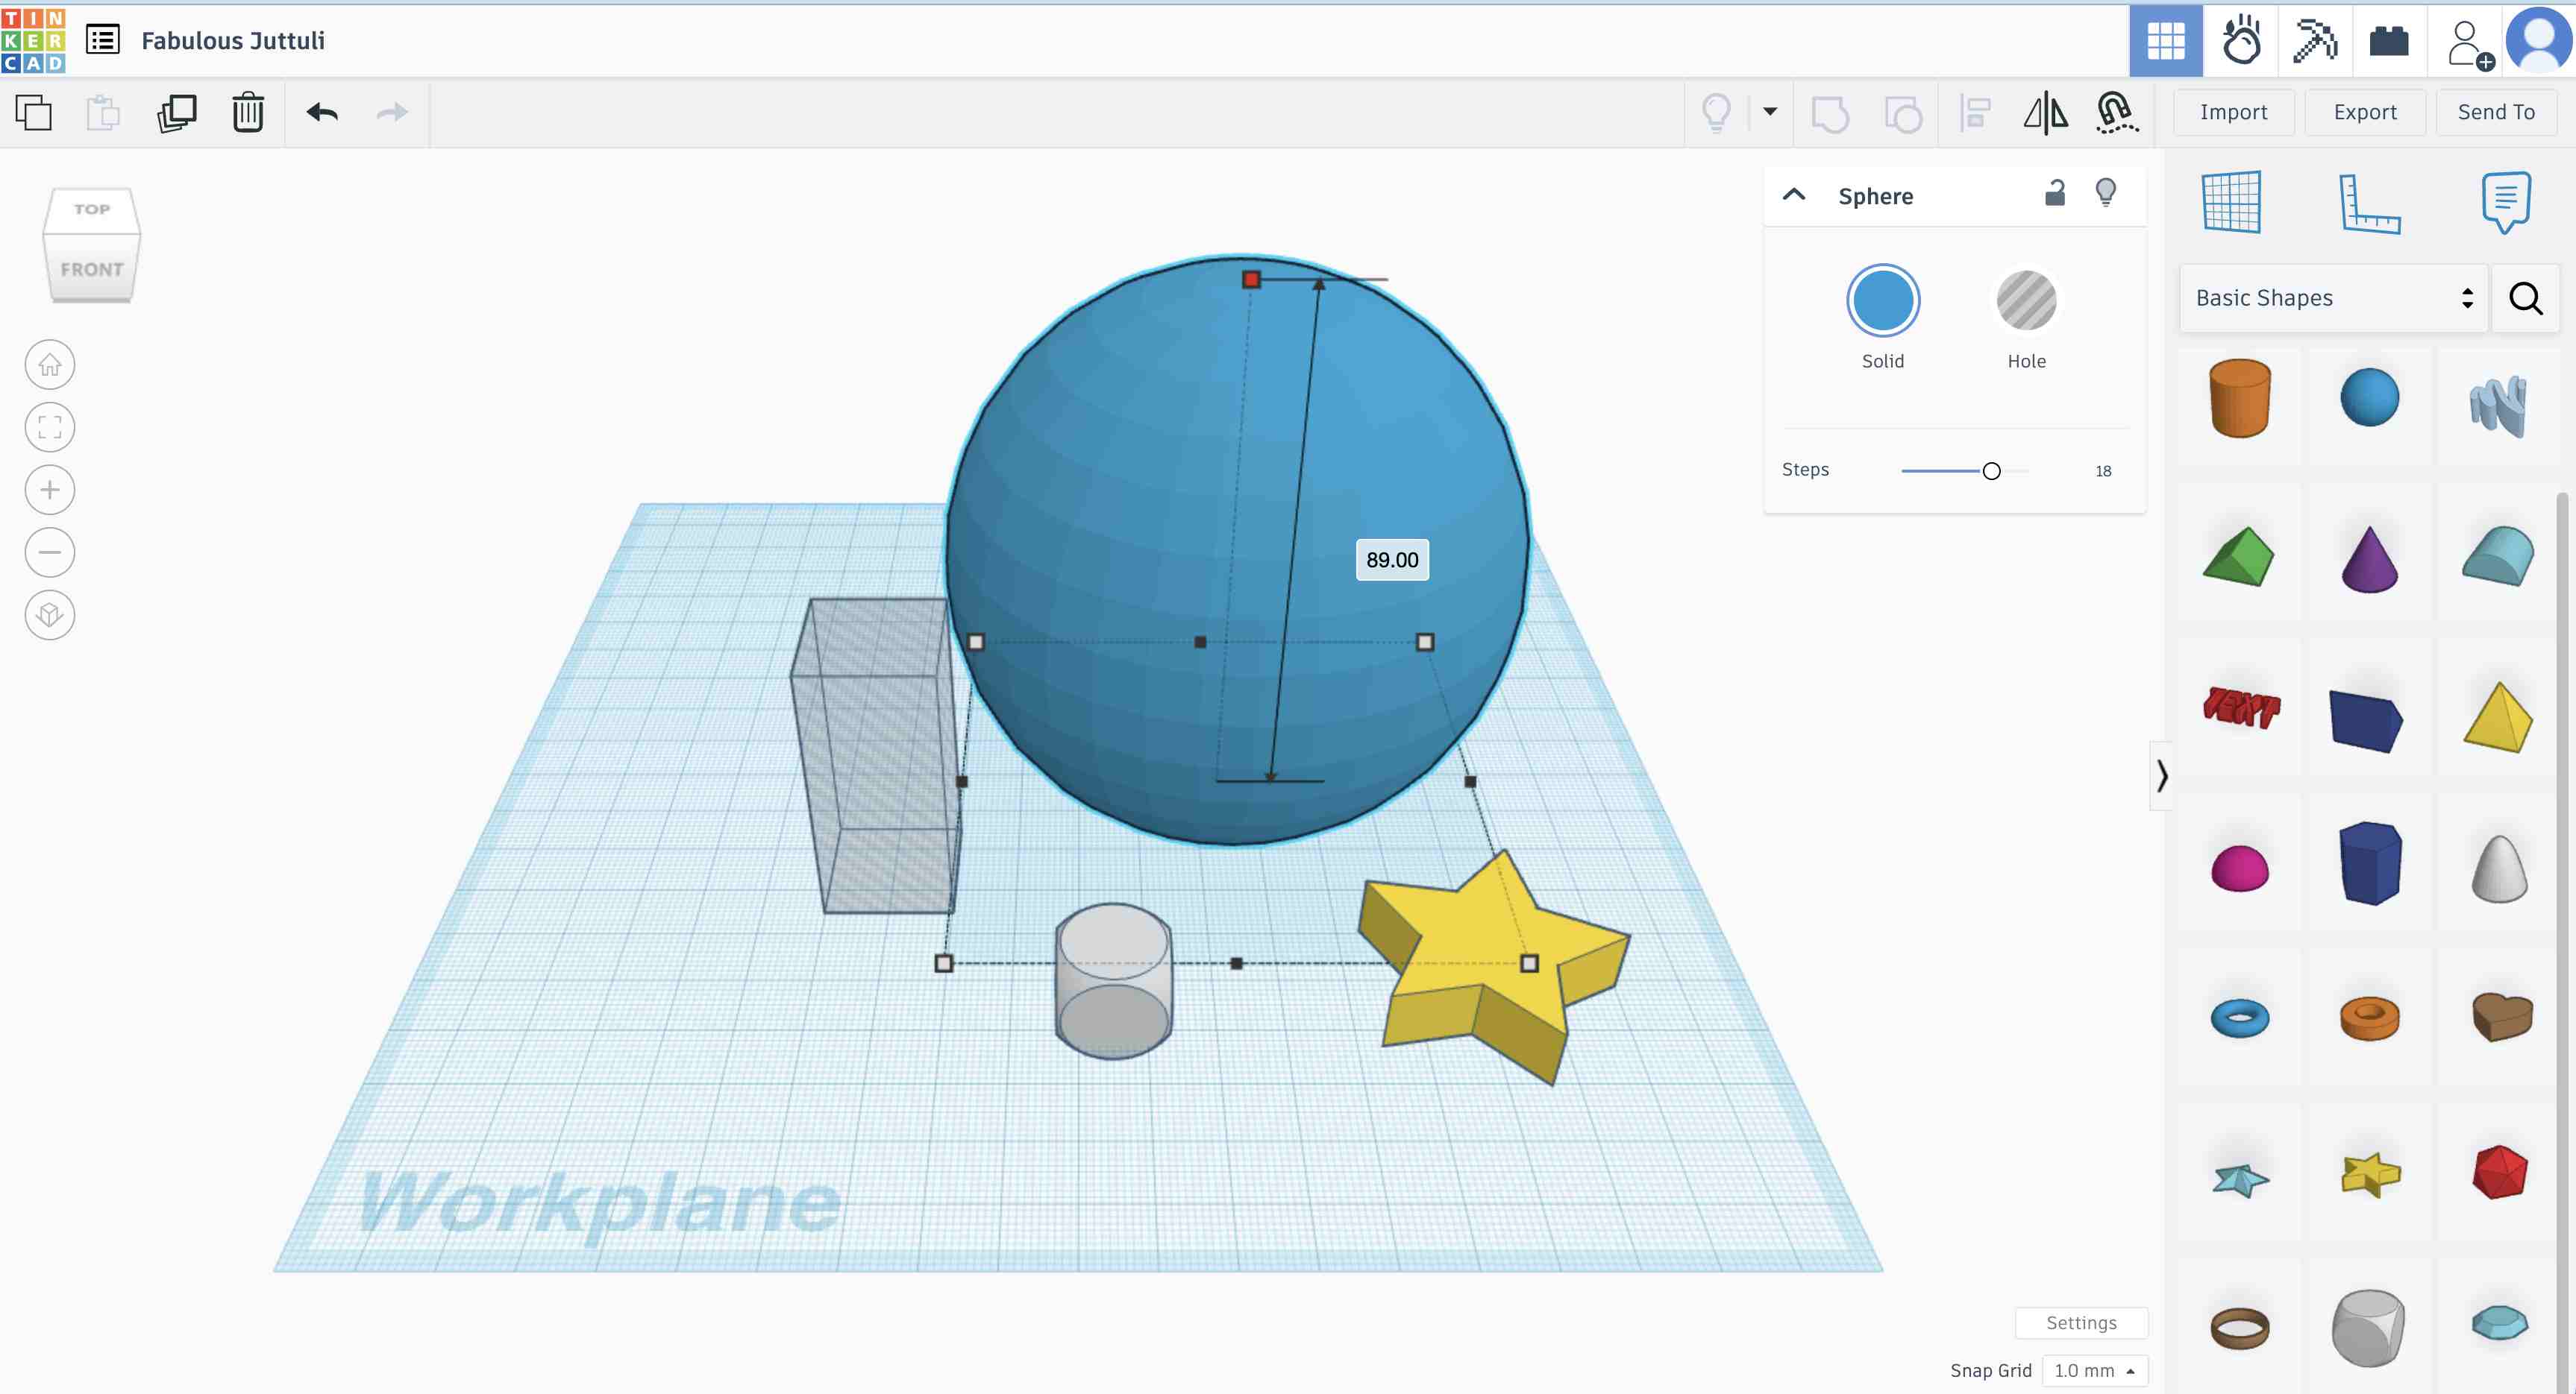Open the Basic Shapes category dropdown
This screenshot has width=2576, height=1394.
click(2333, 297)
